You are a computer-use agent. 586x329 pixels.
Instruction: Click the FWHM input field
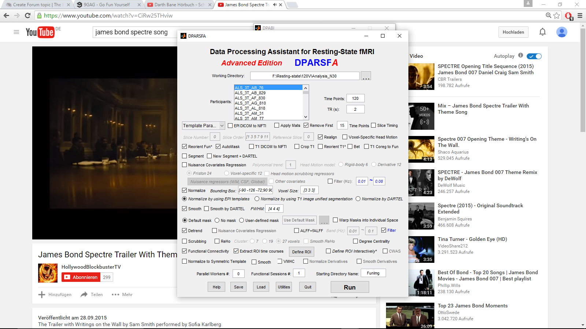point(274,209)
